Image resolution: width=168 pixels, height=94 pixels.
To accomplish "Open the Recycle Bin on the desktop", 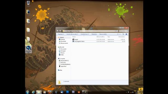I will (x=28, y=3).
